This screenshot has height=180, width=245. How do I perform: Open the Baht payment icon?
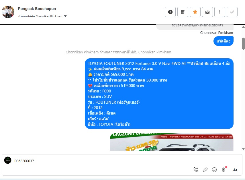pyautogui.click(x=224, y=170)
